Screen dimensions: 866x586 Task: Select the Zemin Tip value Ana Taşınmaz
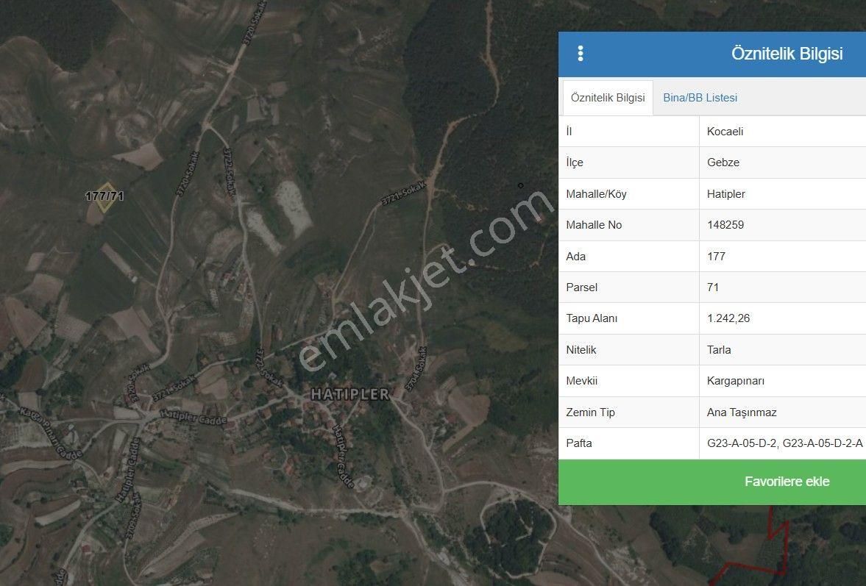[742, 412]
